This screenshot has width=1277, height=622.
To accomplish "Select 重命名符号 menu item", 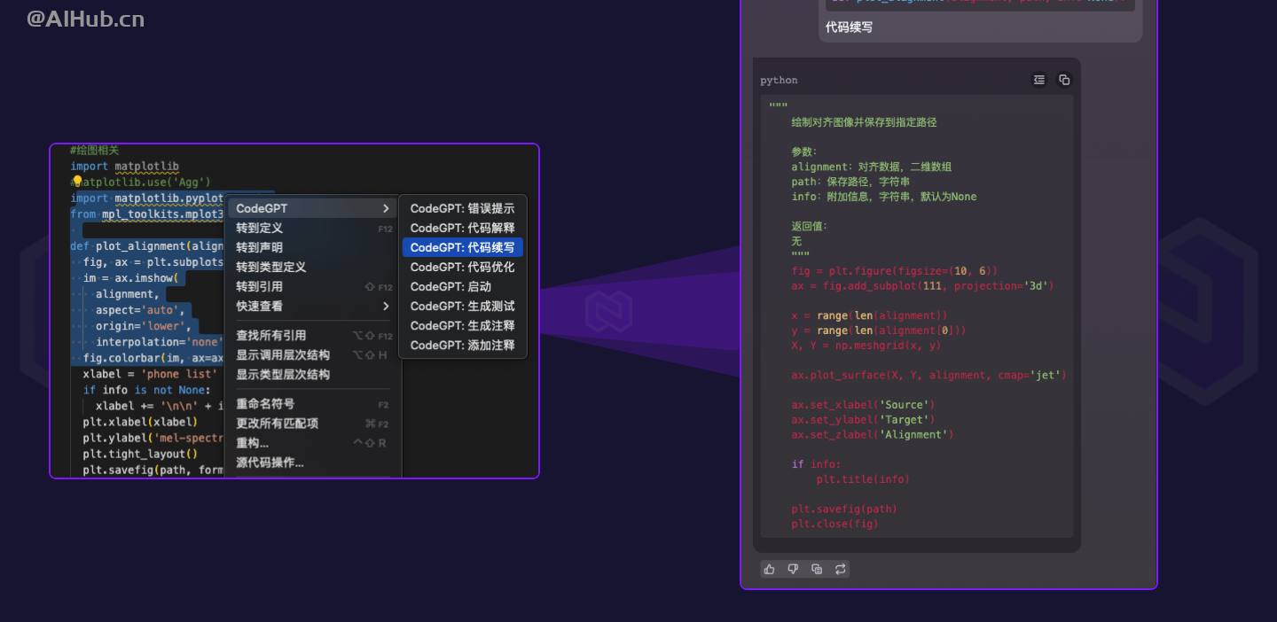I will [x=312, y=403].
